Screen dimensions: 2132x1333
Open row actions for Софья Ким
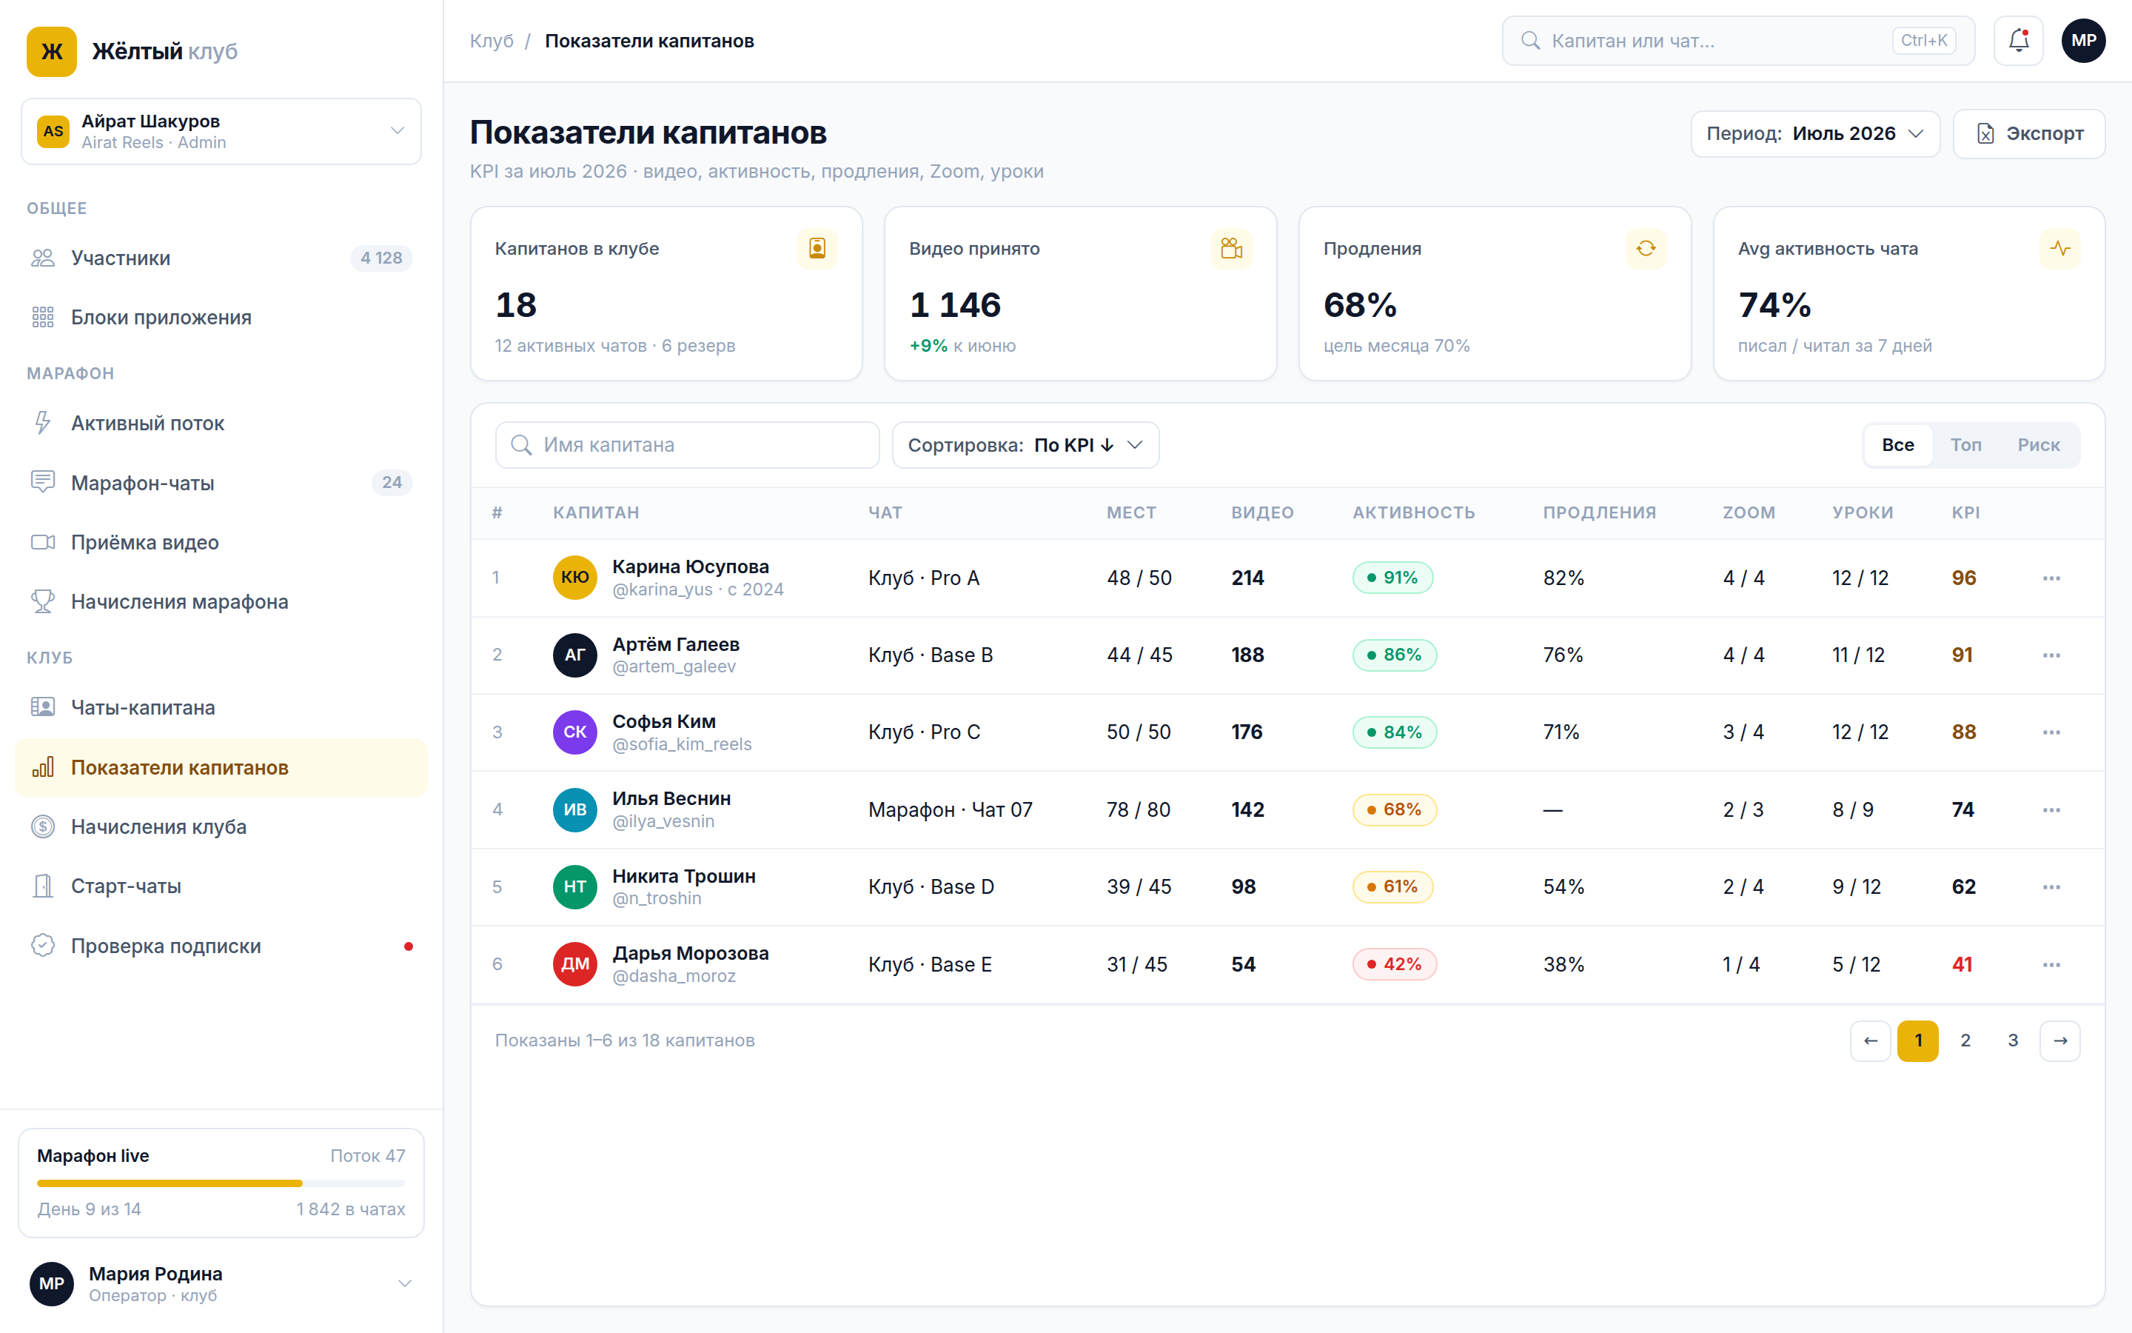click(x=2051, y=732)
